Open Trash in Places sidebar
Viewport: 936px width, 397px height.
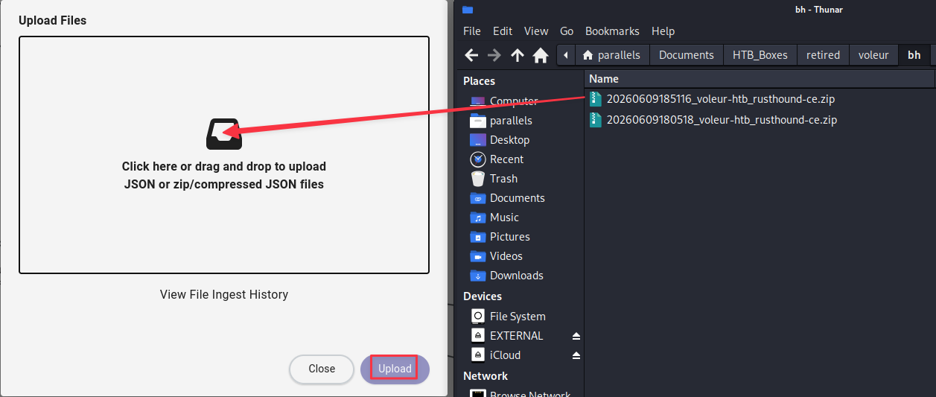coord(503,179)
